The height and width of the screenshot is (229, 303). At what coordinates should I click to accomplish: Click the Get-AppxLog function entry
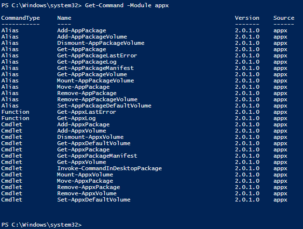(x=76, y=119)
